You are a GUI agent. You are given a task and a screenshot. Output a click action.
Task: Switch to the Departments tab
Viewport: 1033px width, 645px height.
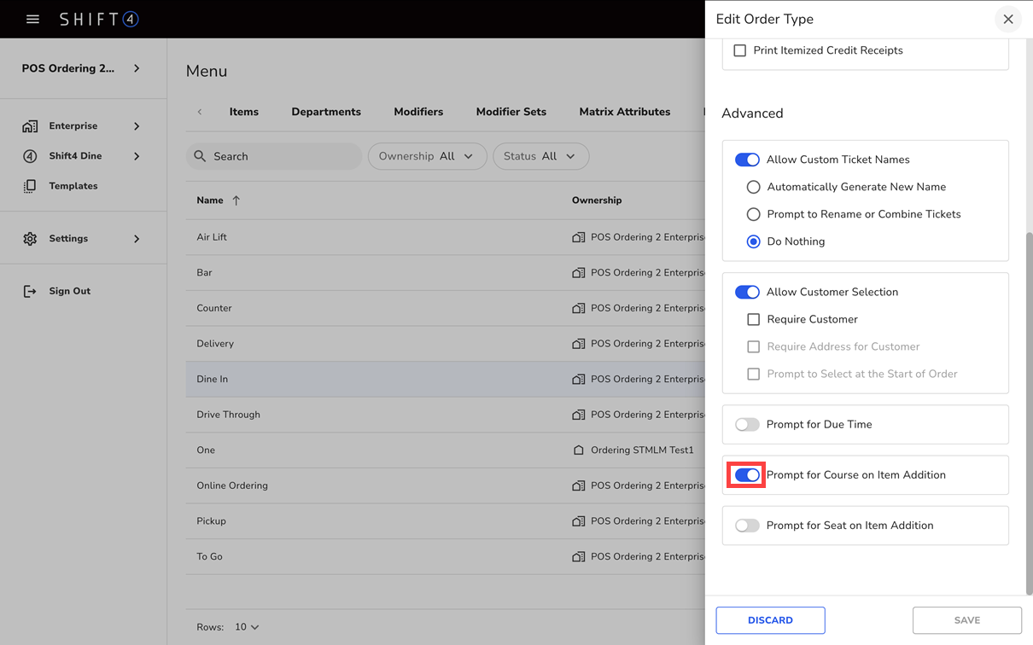[326, 112]
